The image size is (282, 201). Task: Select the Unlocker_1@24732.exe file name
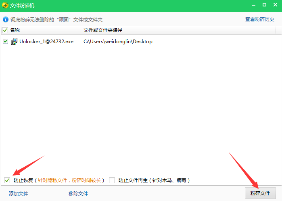coord(46,42)
